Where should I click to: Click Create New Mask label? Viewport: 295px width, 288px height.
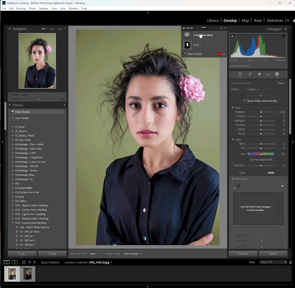pyautogui.click(x=203, y=35)
